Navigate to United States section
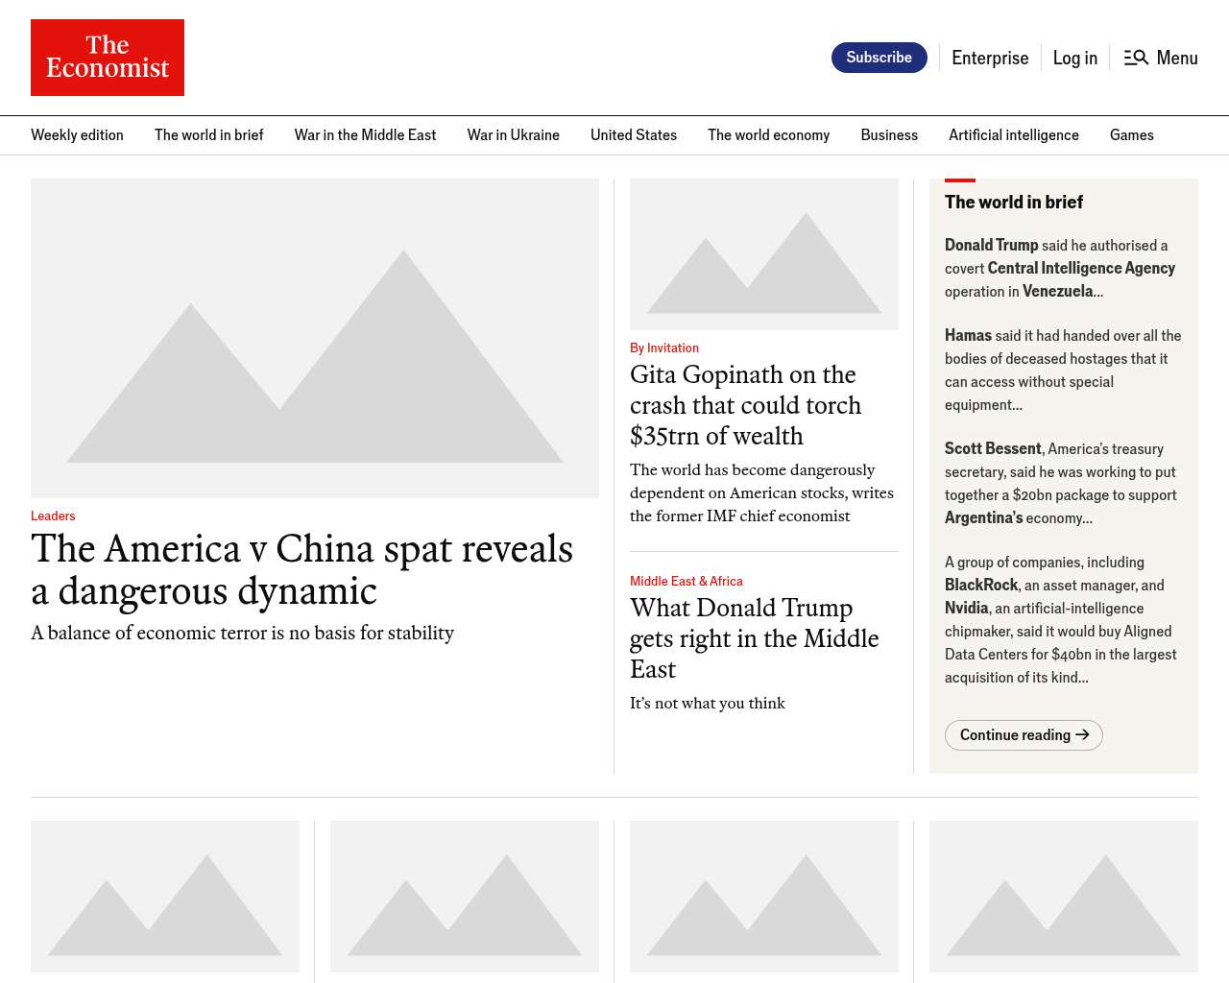Viewport: 1229px width, 983px height. (634, 135)
